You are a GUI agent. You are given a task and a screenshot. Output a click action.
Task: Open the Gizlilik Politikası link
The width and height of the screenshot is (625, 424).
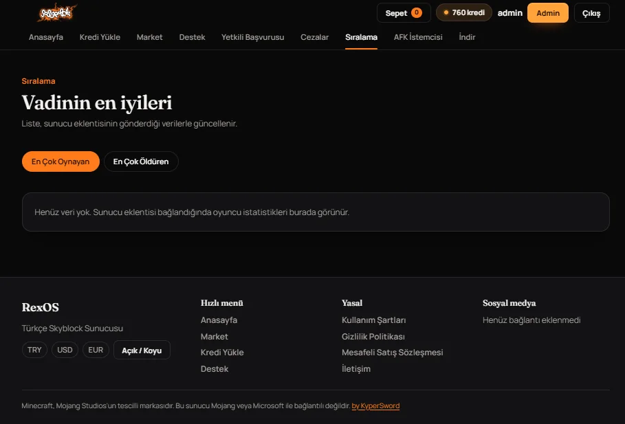[x=373, y=336]
